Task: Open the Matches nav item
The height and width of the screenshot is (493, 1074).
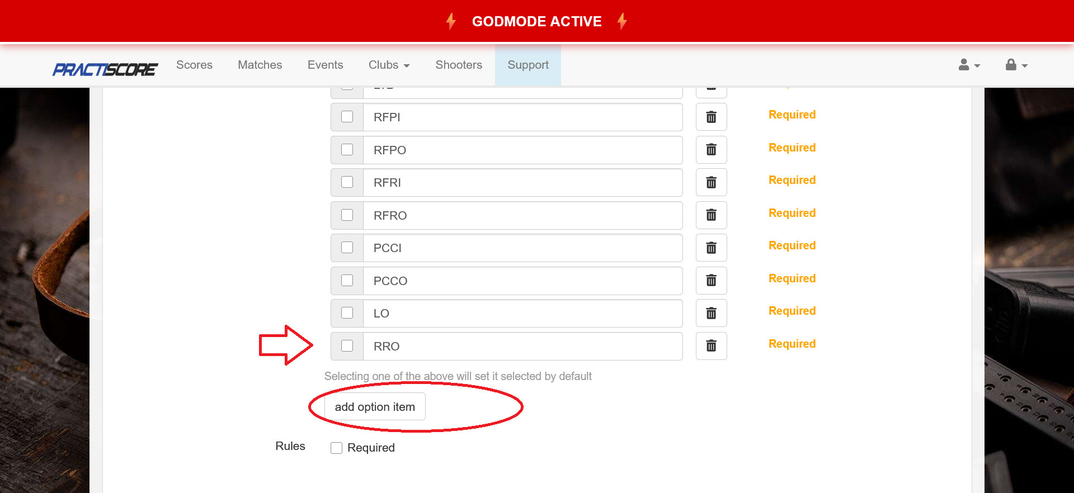Action: 260,65
